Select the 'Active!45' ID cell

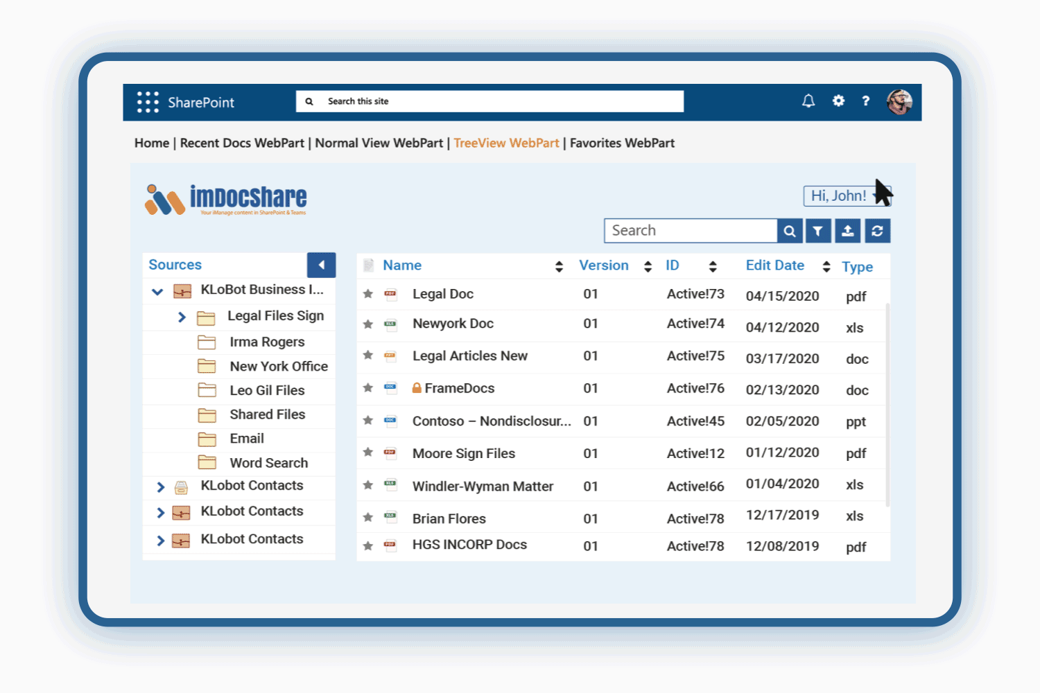click(x=695, y=421)
